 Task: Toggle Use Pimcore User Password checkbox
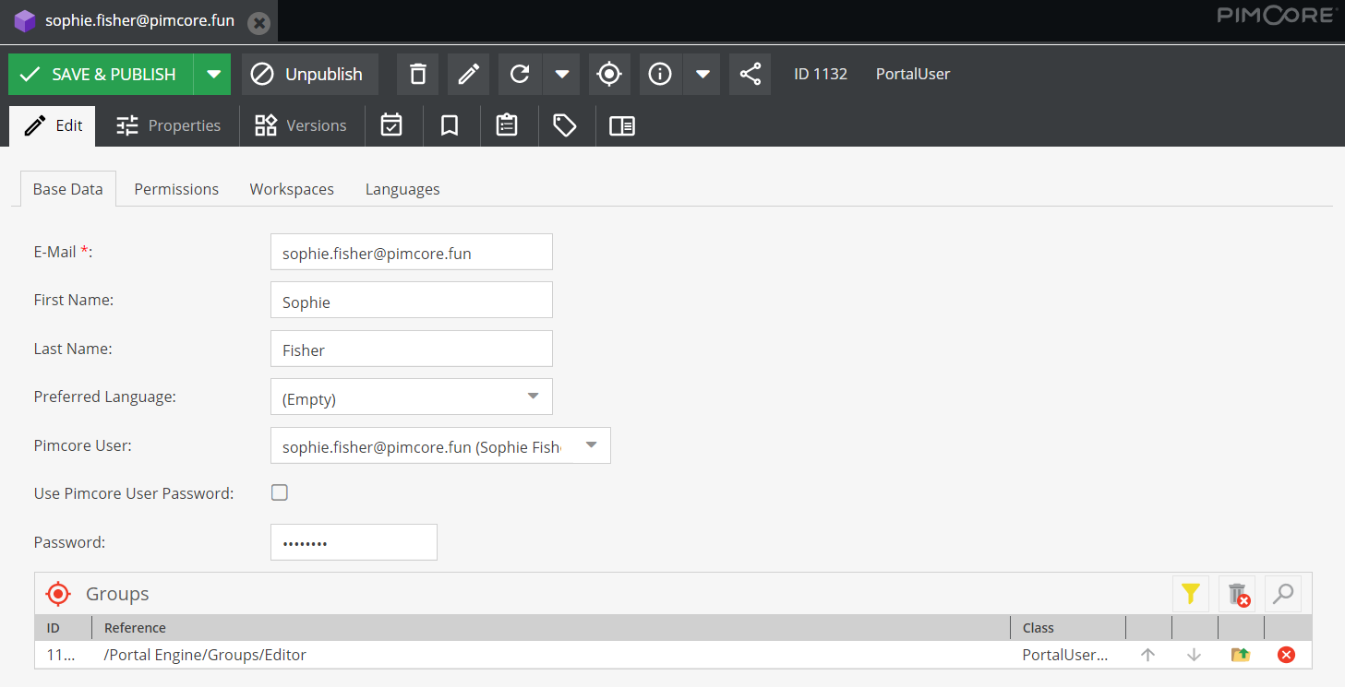point(280,492)
